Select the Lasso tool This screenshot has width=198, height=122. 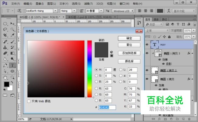pos(5,29)
